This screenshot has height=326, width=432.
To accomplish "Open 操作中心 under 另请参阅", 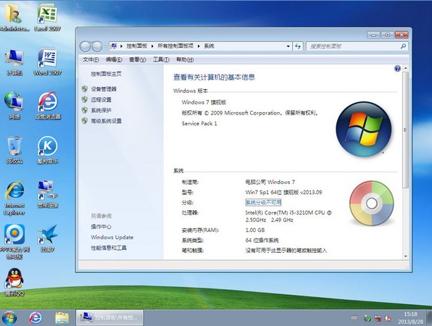I will 101,227.
